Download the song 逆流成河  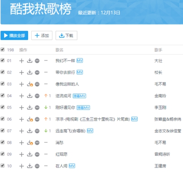[30, 96]
